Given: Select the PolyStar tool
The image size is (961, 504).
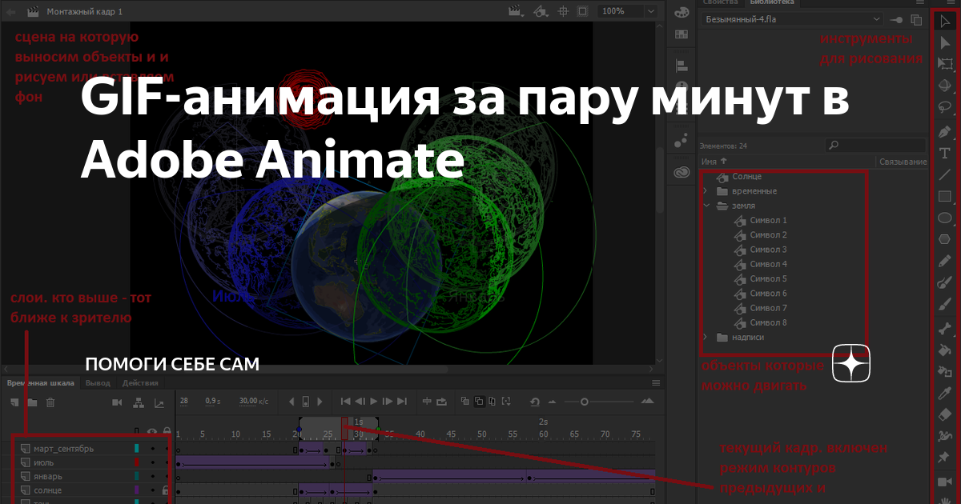Looking at the screenshot, I should coord(944,239).
